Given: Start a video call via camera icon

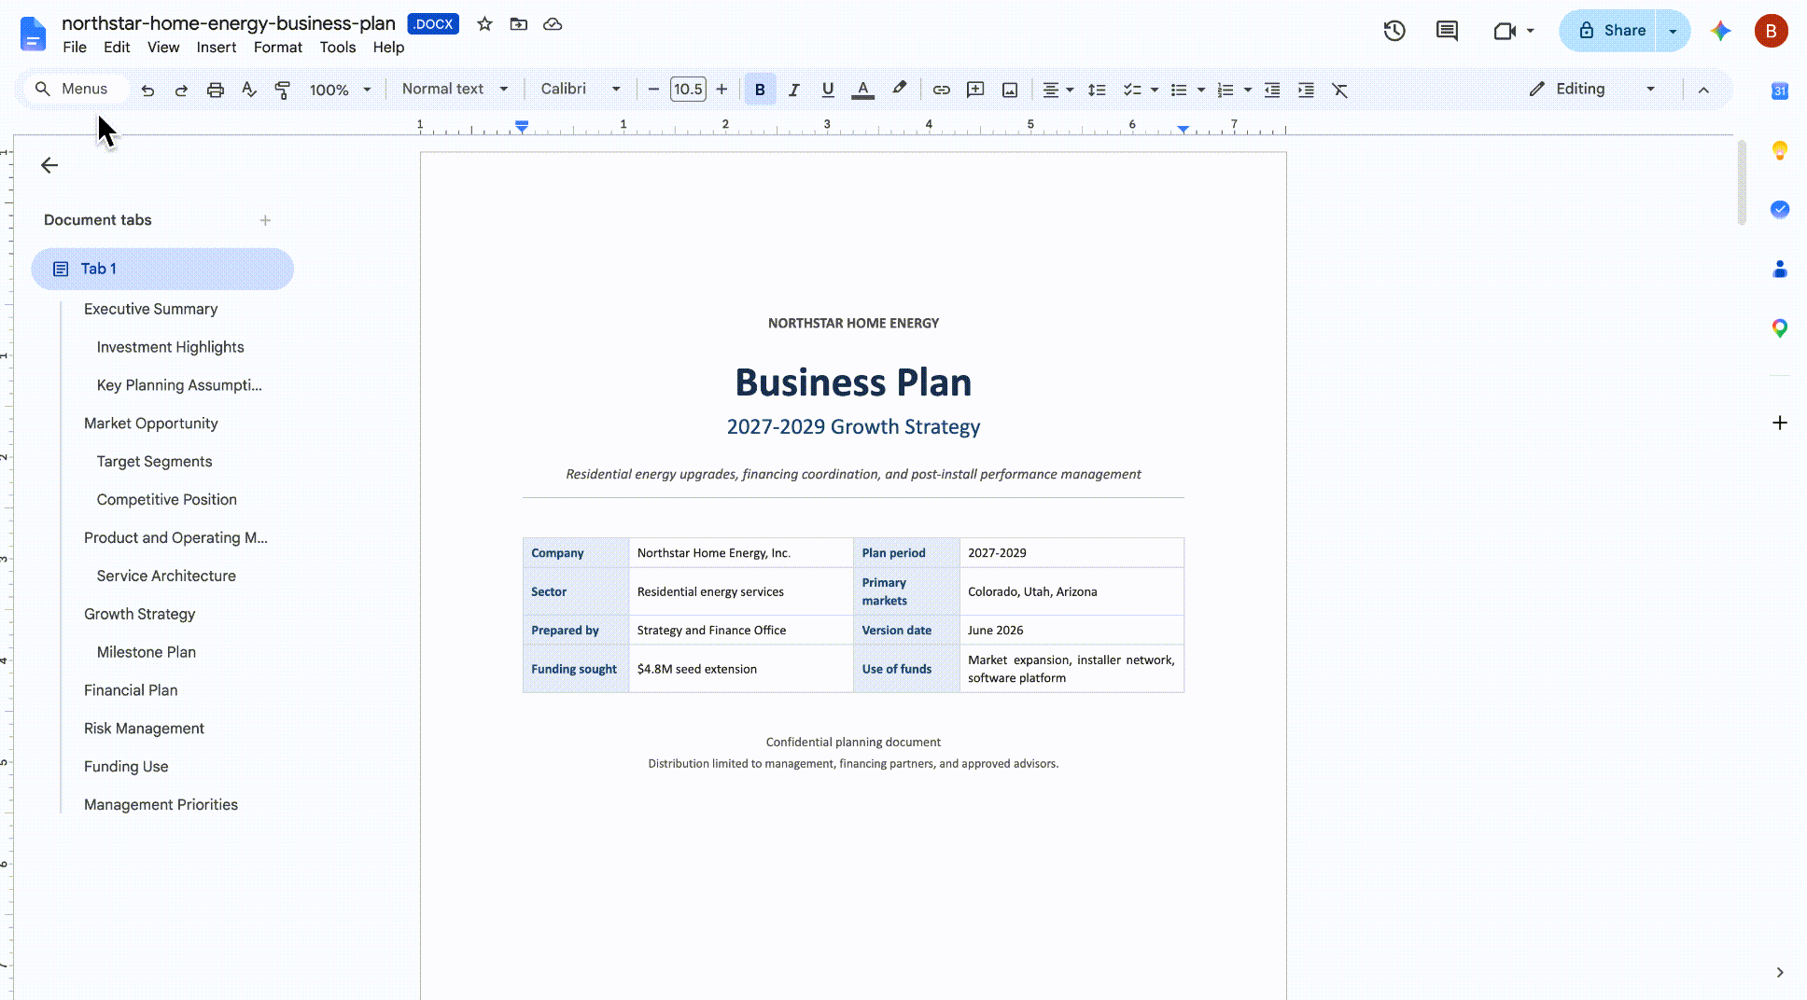Looking at the screenshot, I should (1504, 31).
